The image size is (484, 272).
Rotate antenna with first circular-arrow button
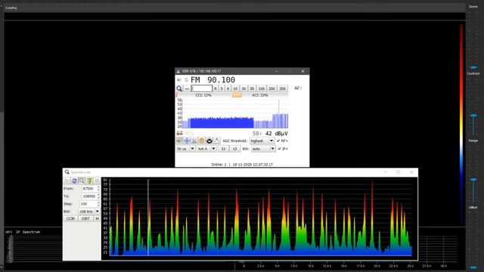223,149
